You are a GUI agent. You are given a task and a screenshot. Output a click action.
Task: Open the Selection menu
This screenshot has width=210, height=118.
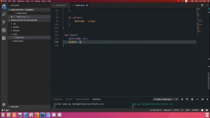click(x=21, y=1)
